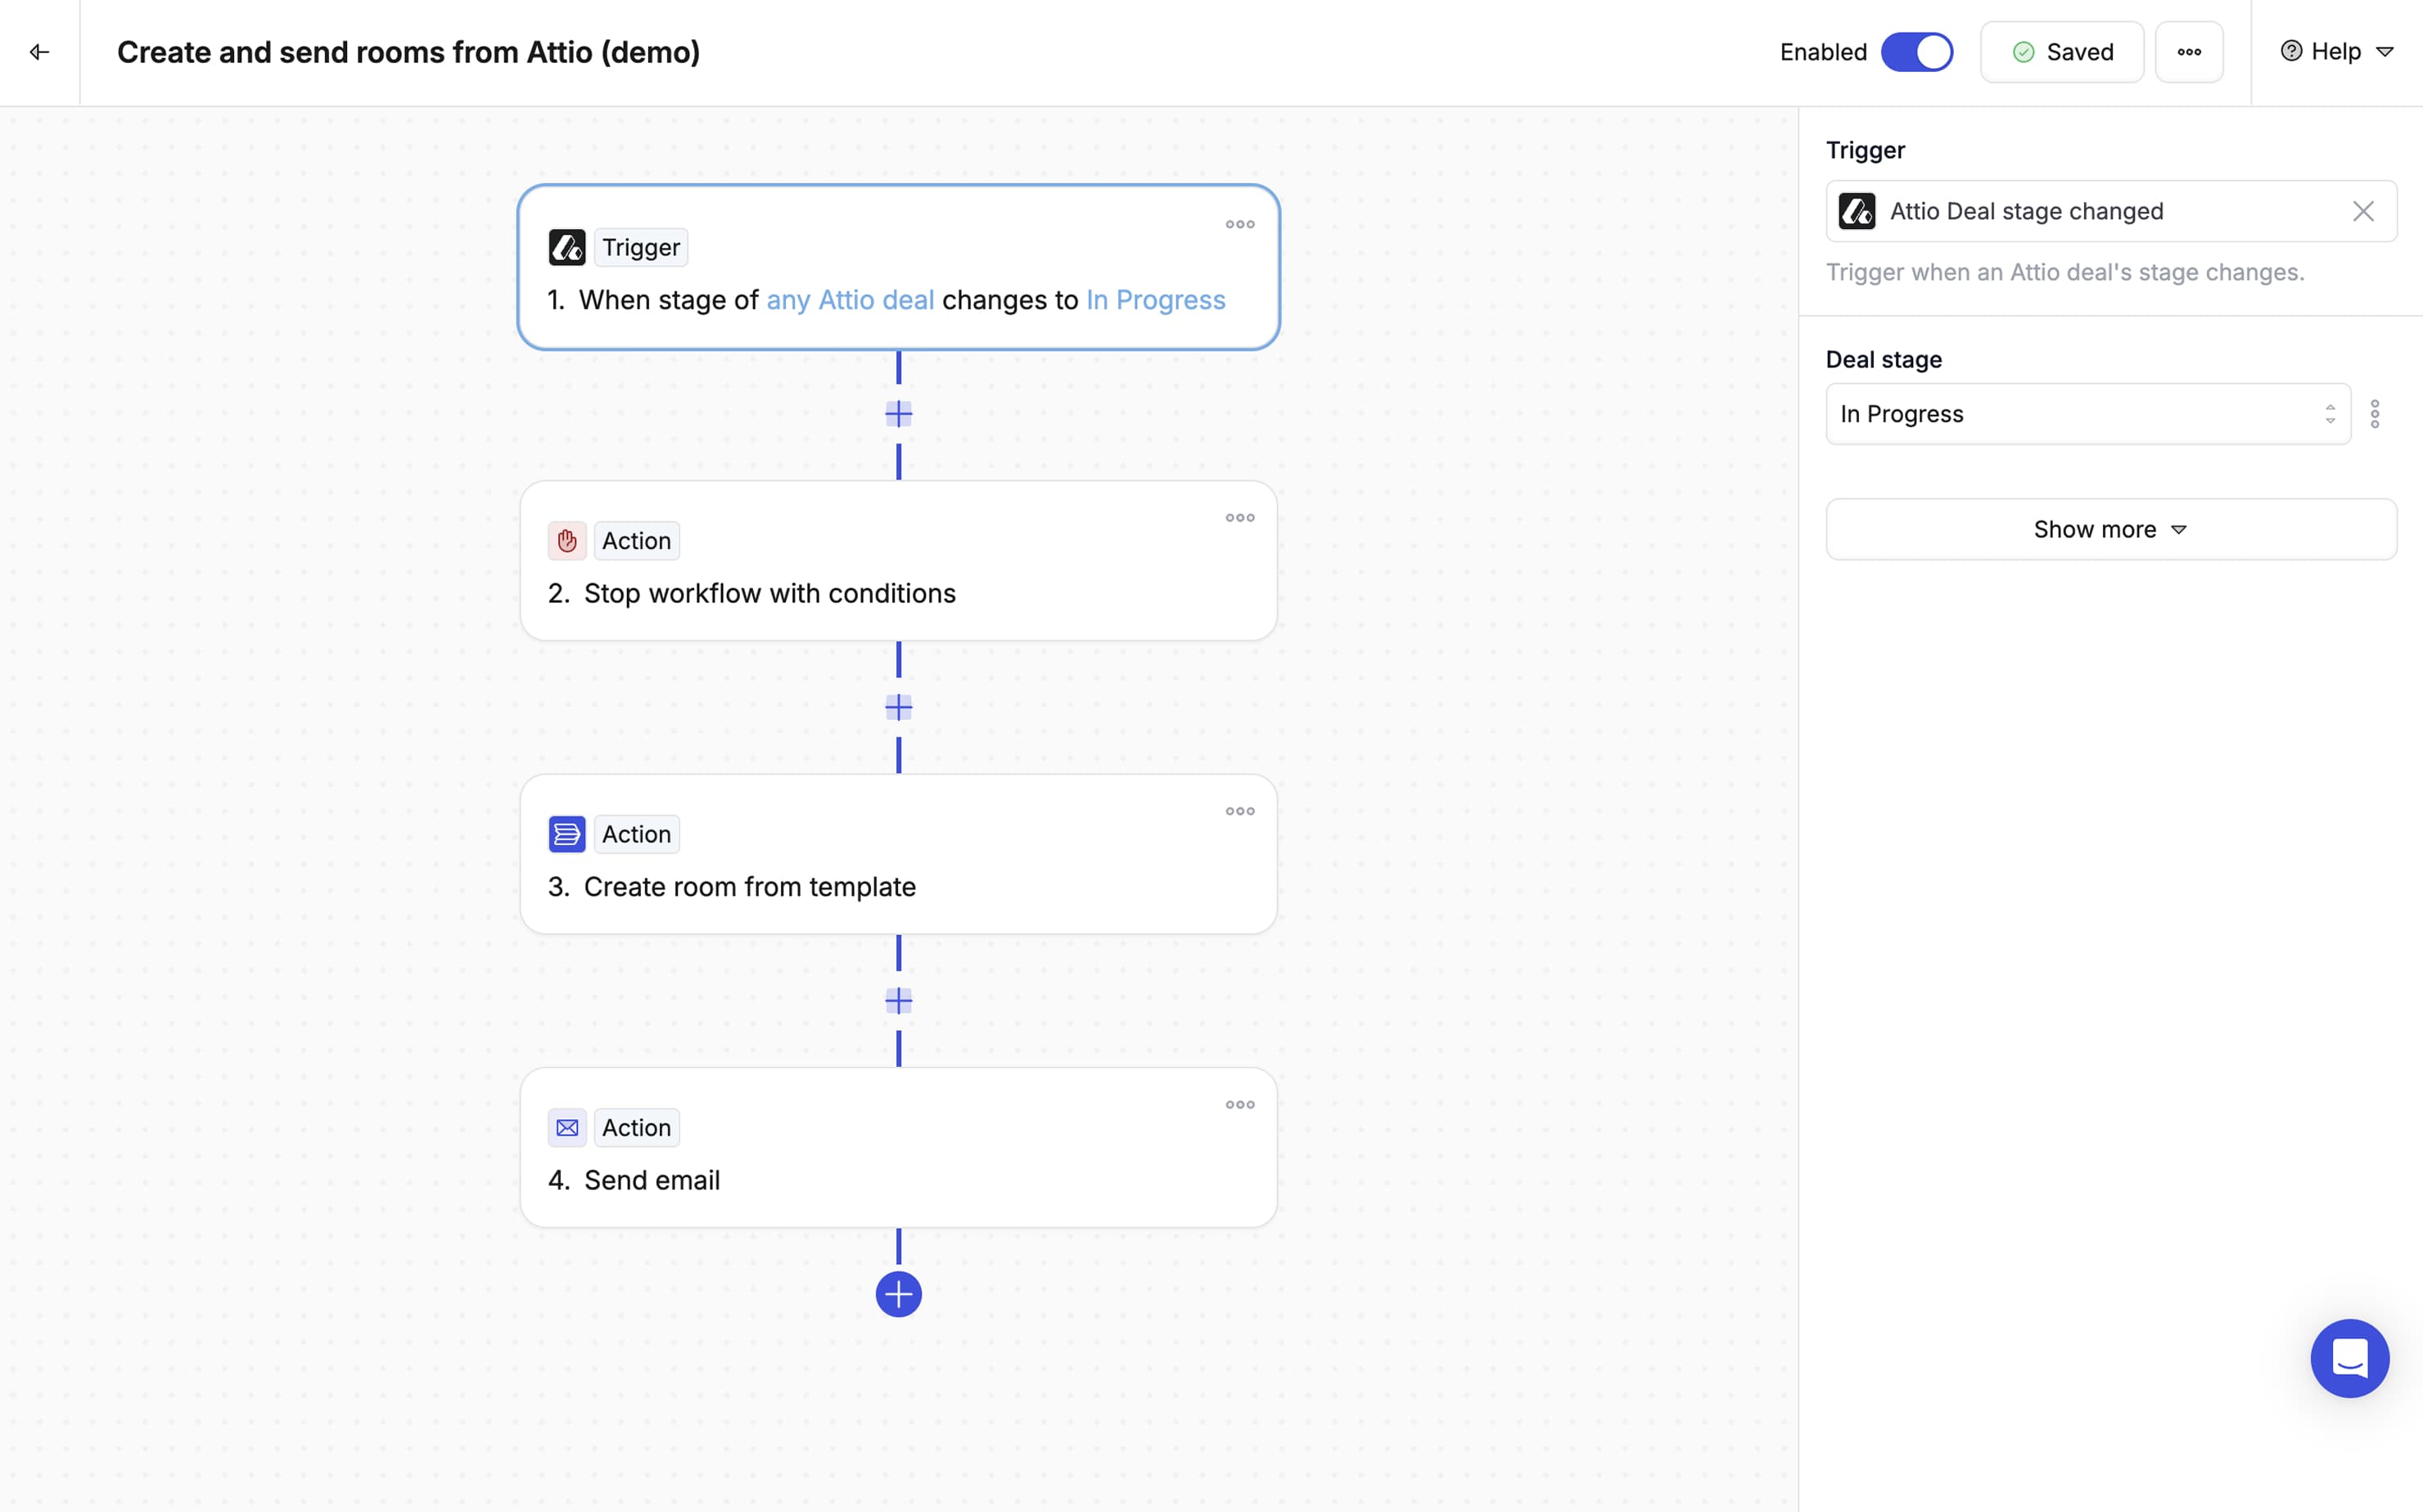Click blue circle add-step button at bottom
The image size is (2423, 1512).
pos(898,1294)
